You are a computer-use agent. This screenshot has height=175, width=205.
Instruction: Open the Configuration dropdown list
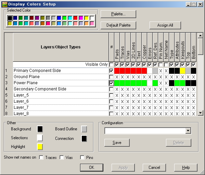click(x=188, y=131)
